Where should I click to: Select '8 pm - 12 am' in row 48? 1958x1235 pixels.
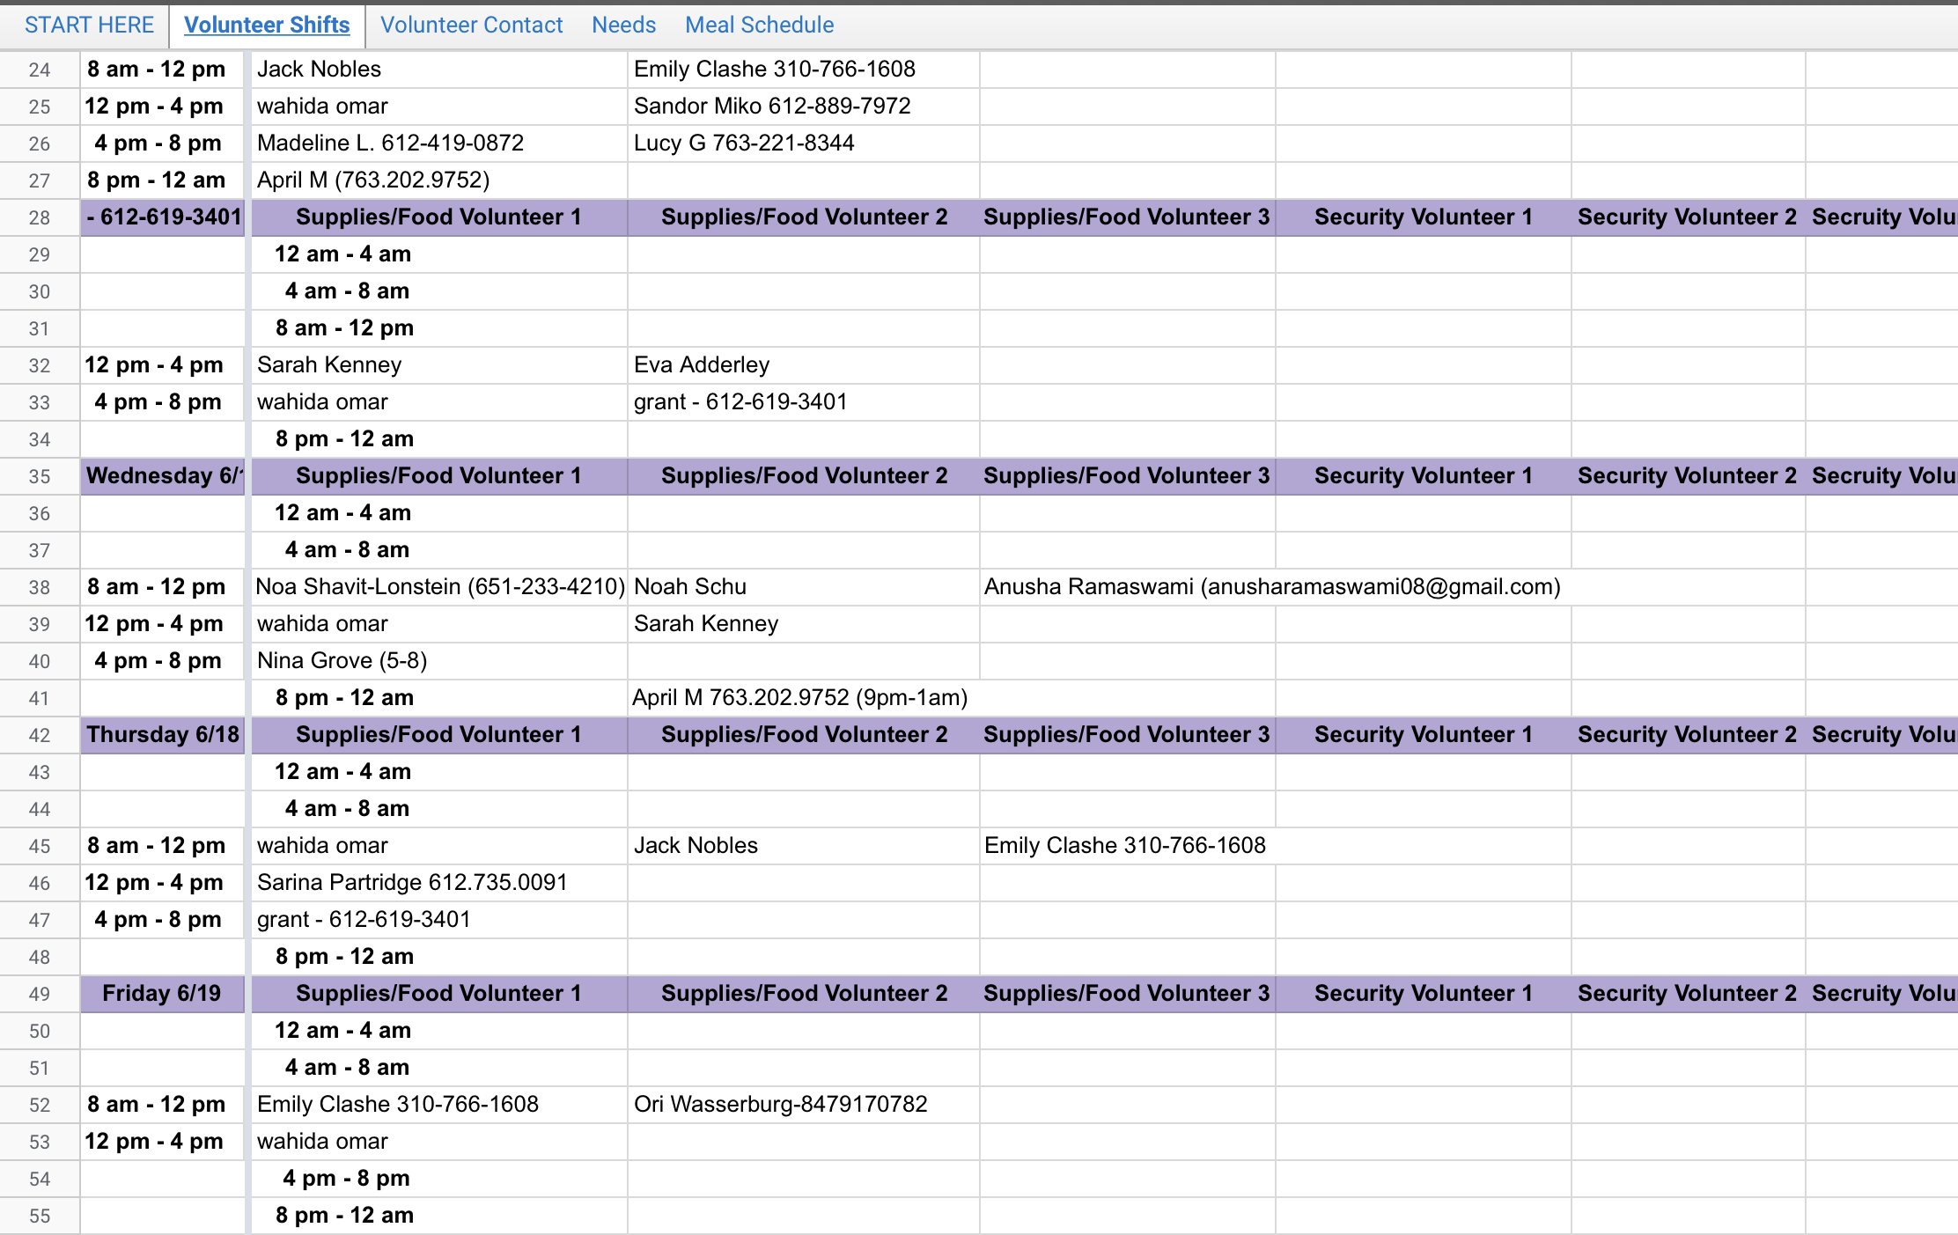pyautogui.click(x=344, y=956)
